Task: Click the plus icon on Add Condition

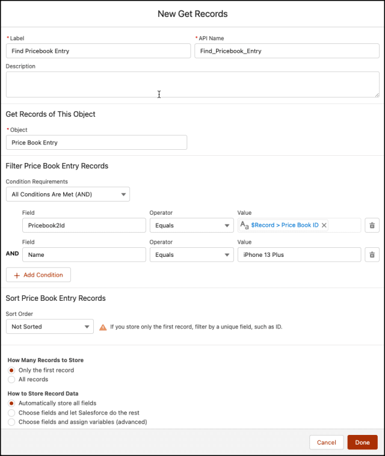Action: click(x=16, y=275)
